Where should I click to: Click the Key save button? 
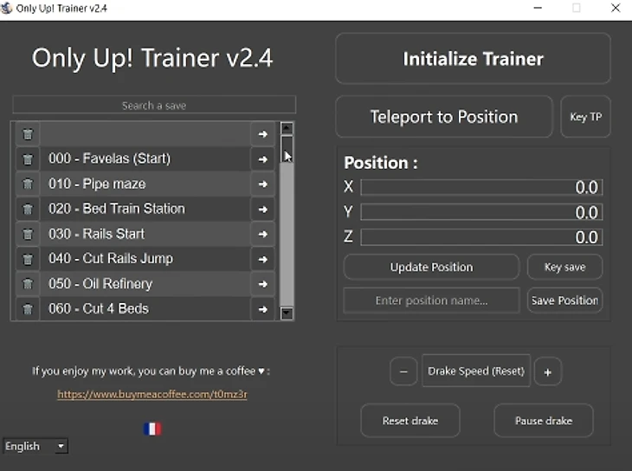click(565, 267)
